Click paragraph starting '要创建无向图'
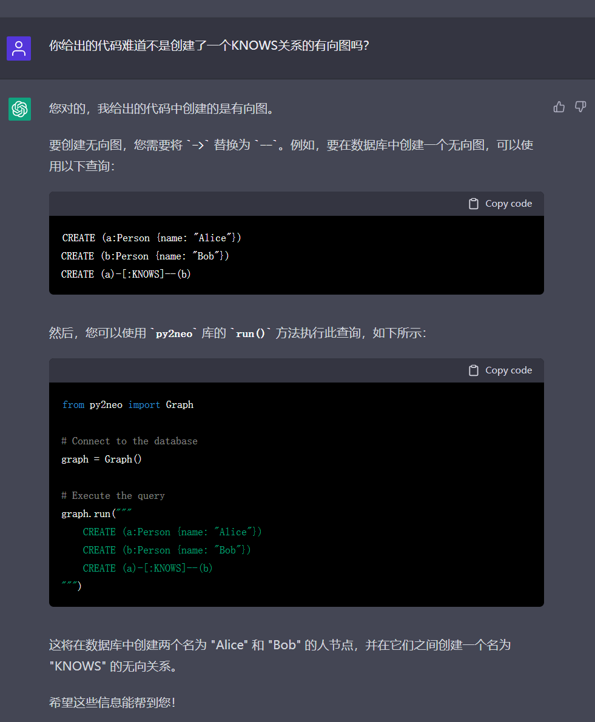The image size is (595, 722). click(x=291, y=155)
